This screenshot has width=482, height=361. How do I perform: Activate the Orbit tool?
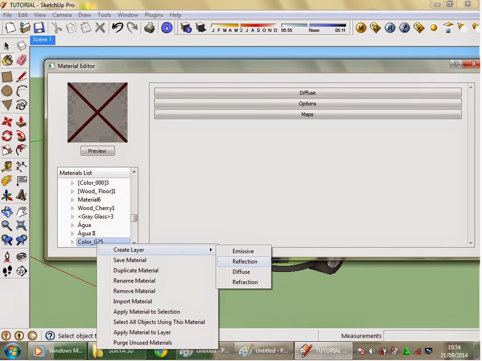[x=7, y=211]
